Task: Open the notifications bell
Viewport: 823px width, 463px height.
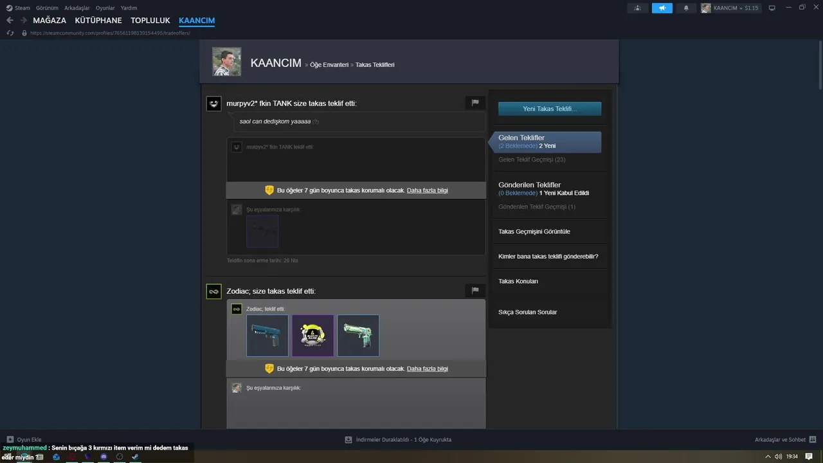Action: point(686,8)
